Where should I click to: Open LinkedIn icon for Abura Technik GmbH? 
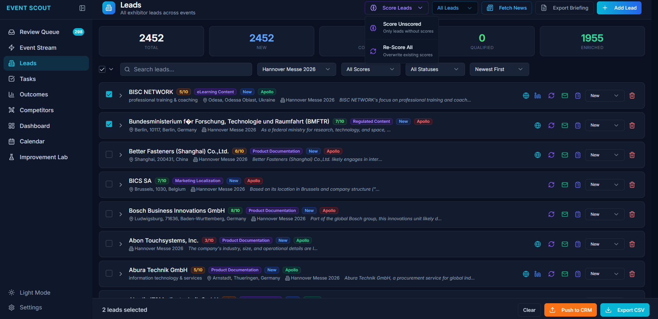[538, 274]
